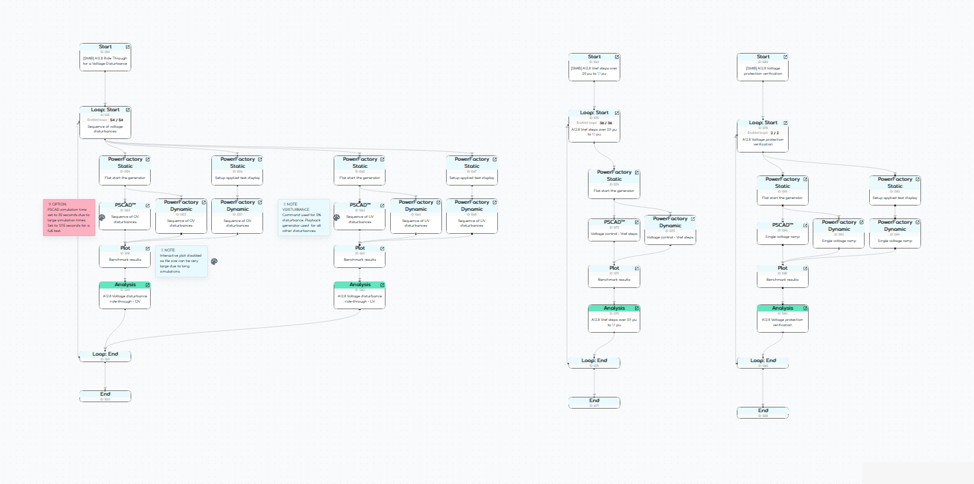Open PSCAD node Voltage control - Vref steps
This screenshot has width=974, height=484.
637,223
